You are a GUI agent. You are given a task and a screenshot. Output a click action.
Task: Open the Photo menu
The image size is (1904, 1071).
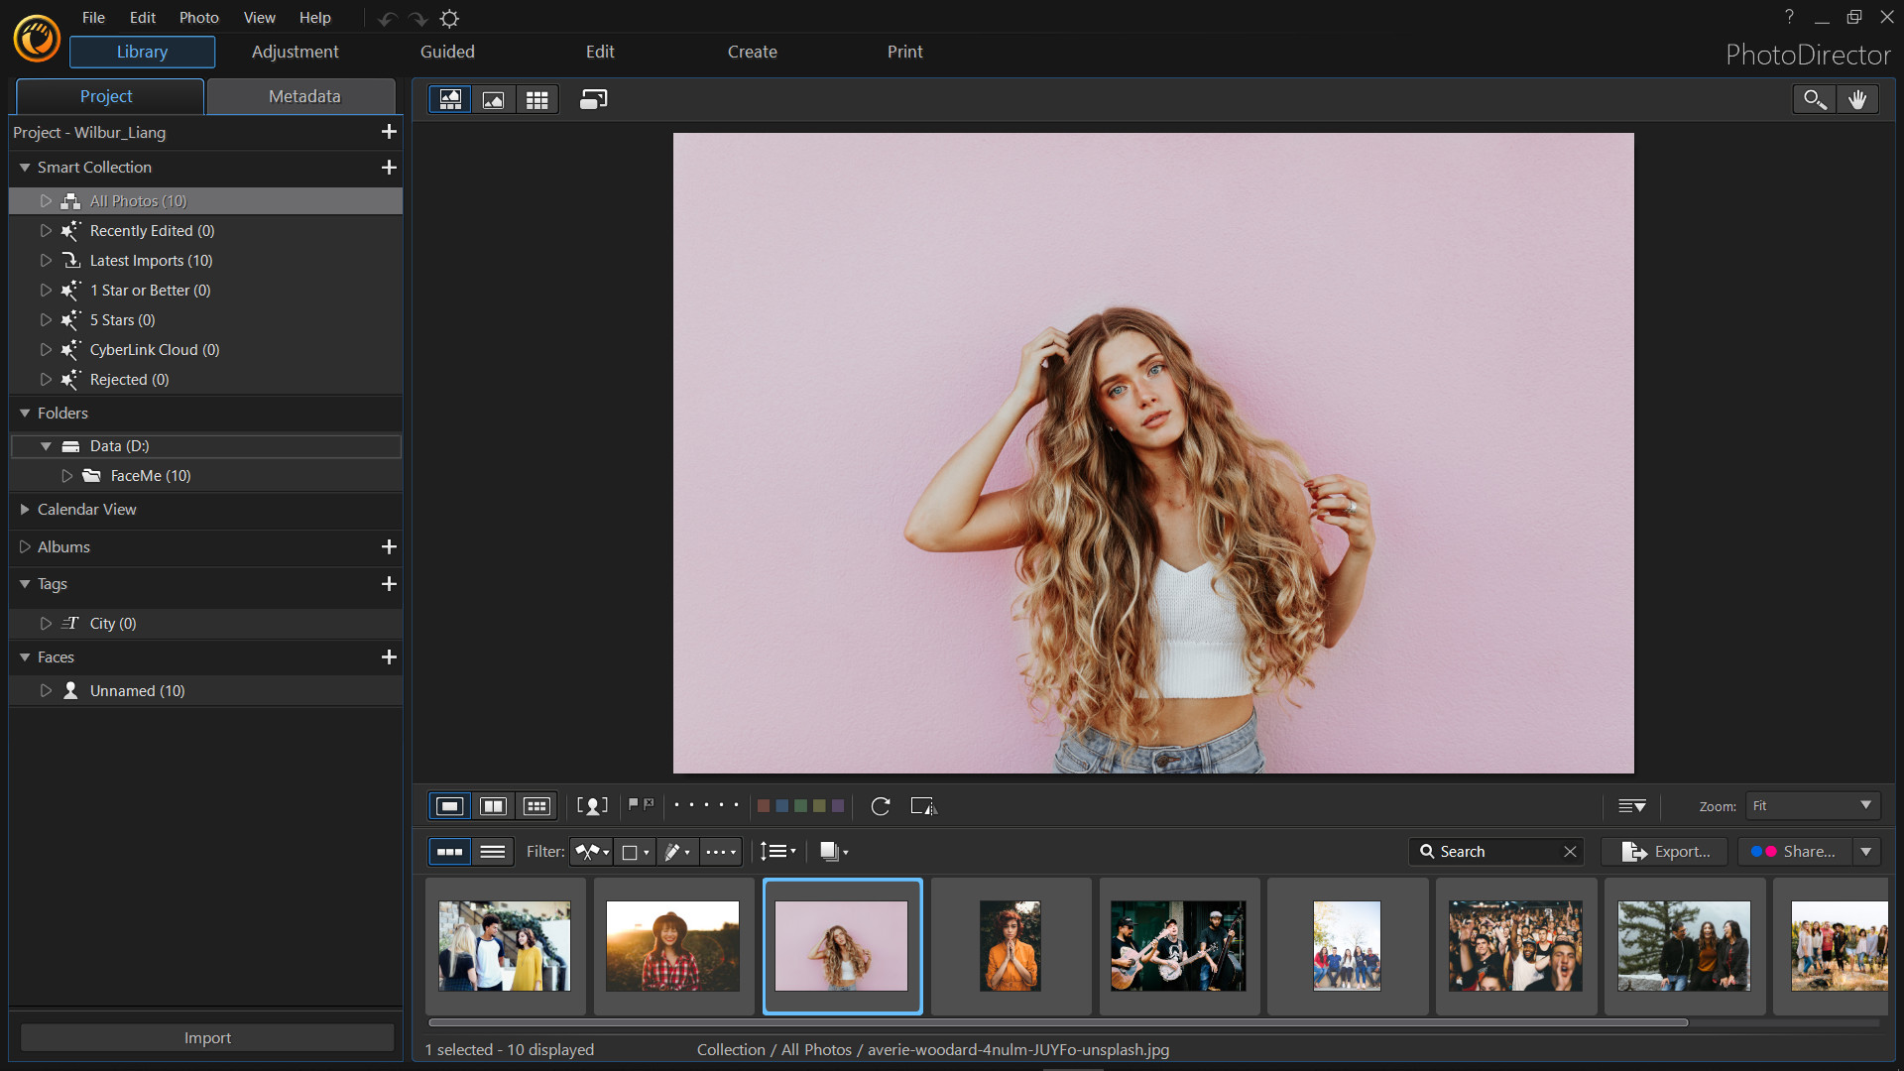tap(198, 17)
